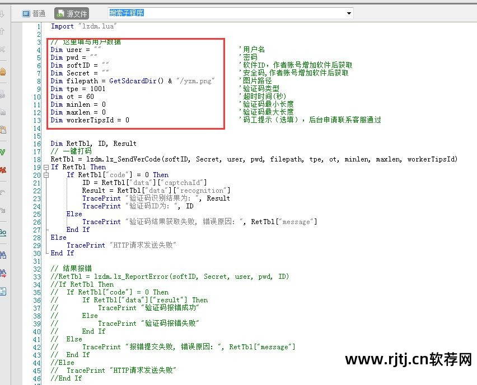477x385 pixels.
Task: Click the 'Dim ot = 60' line
Action: tap(72, 97)
